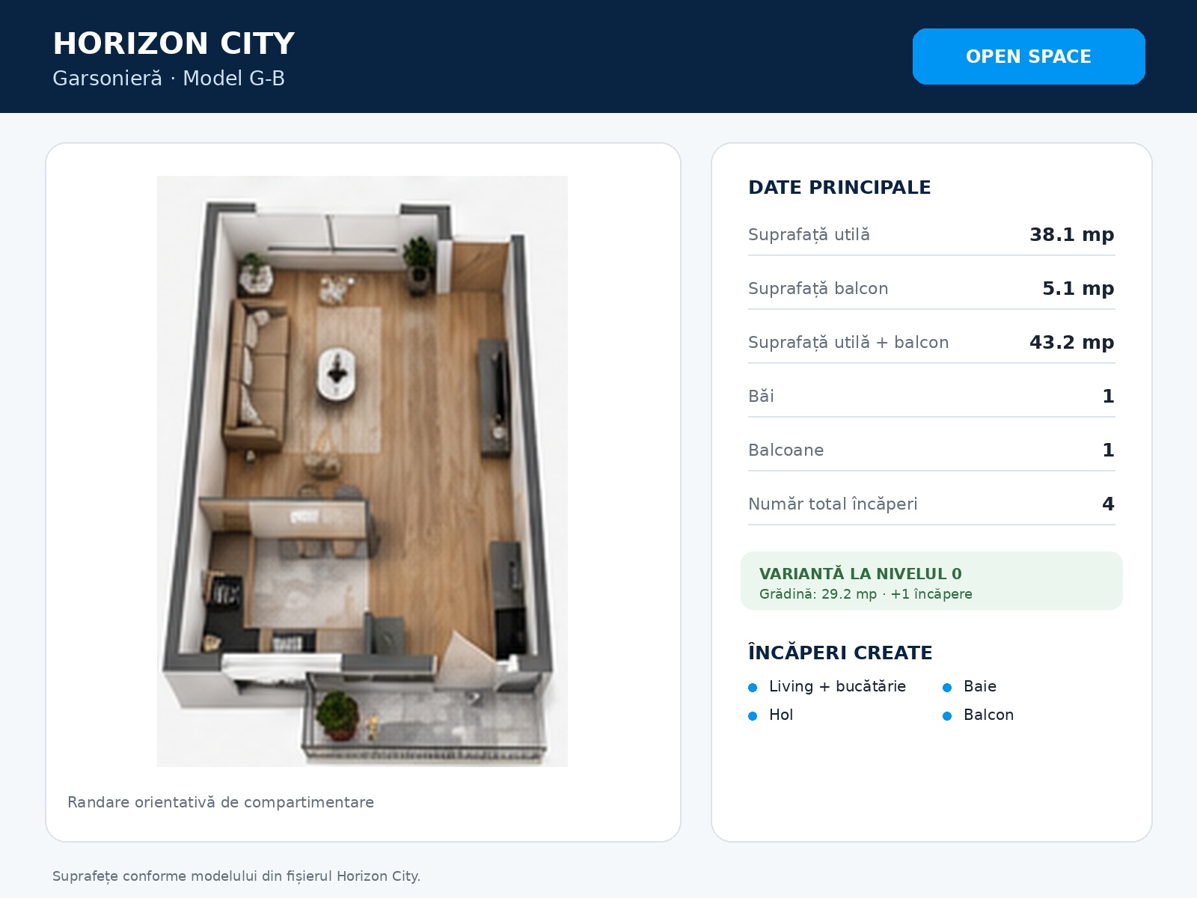Image resolution: width=1197 pixels, height=898 pixels.
Task: Select the Suprafață balcon 5.1 mp row
Action: click(x=931, y=288)
